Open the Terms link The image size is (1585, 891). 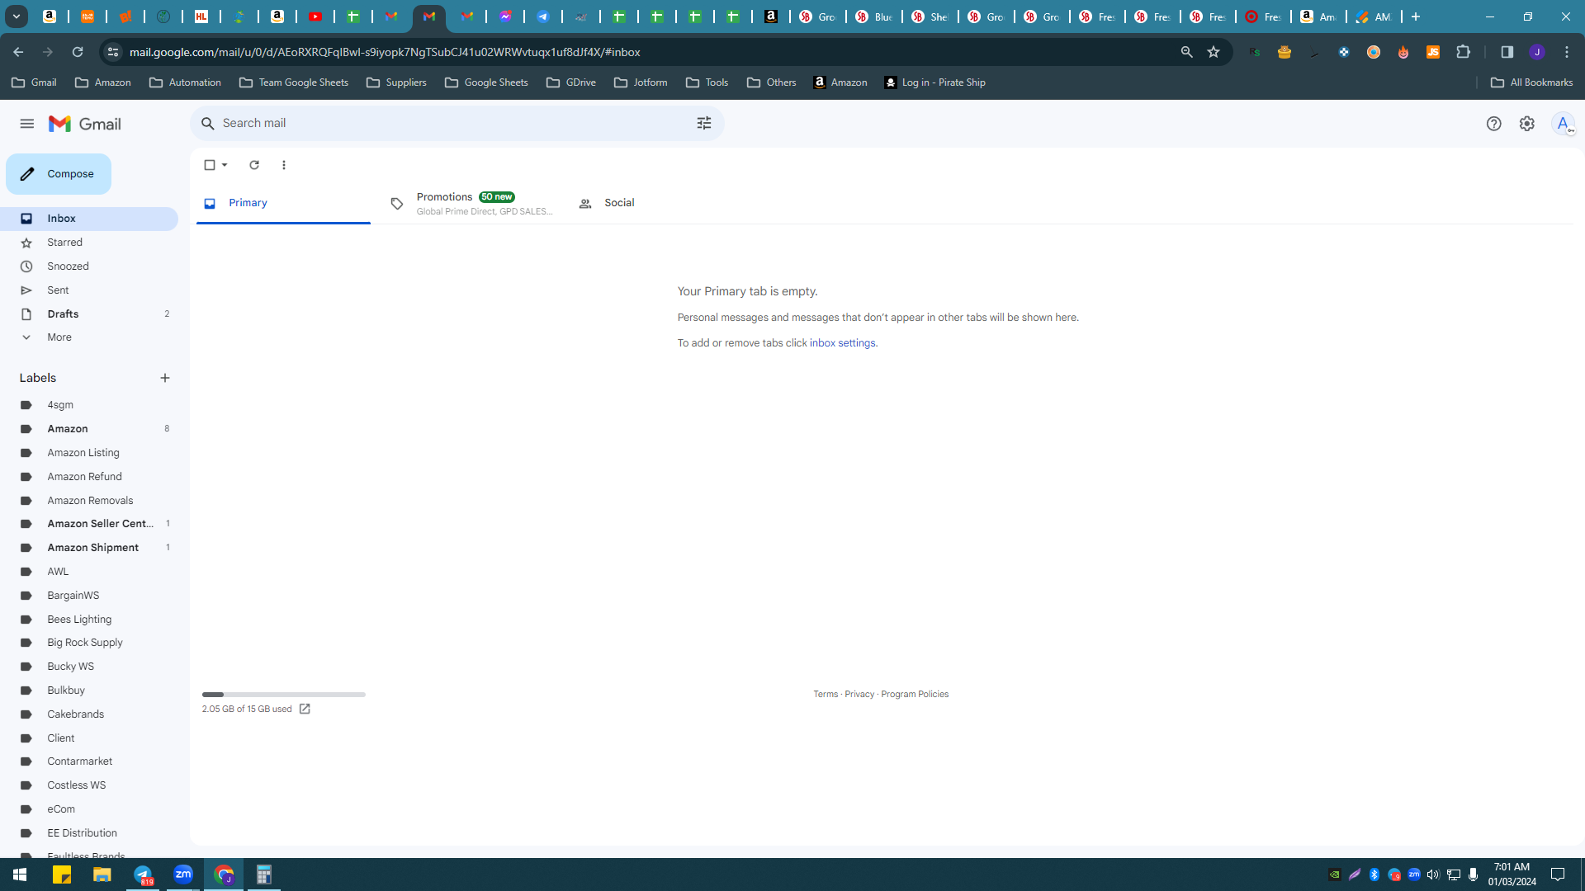pyautogui.click(x=826, y=695)
